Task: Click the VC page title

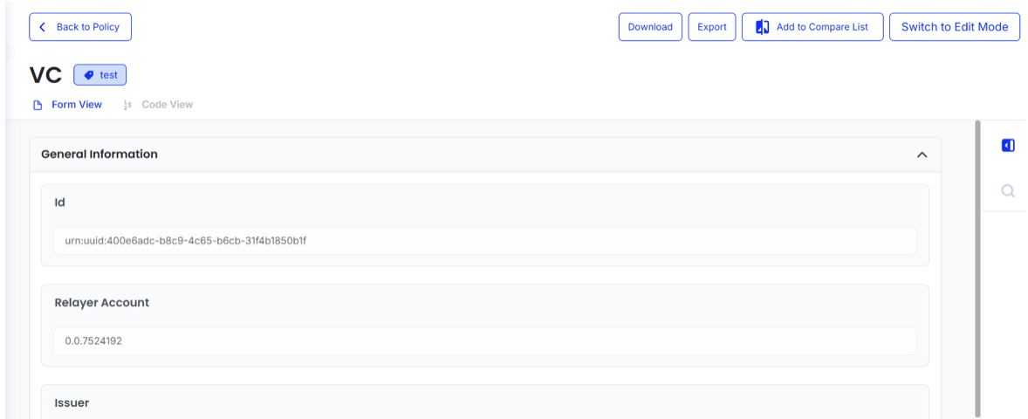Action: pos(45,75)
